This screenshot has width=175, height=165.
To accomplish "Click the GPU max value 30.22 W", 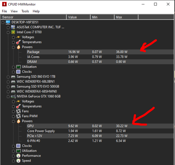I will click(122, 126).
